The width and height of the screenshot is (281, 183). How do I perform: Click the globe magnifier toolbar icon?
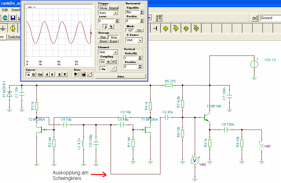point(5,18)
